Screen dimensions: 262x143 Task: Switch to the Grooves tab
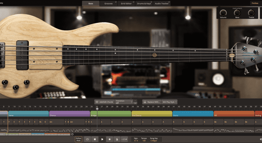point(109,3)
